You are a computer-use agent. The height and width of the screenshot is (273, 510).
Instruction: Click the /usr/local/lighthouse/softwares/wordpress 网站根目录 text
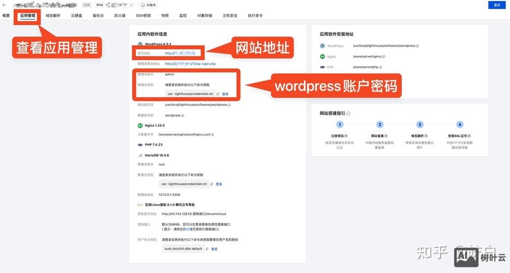[x=196, y=105]
